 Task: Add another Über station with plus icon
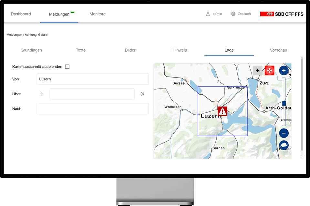point(41,94)
